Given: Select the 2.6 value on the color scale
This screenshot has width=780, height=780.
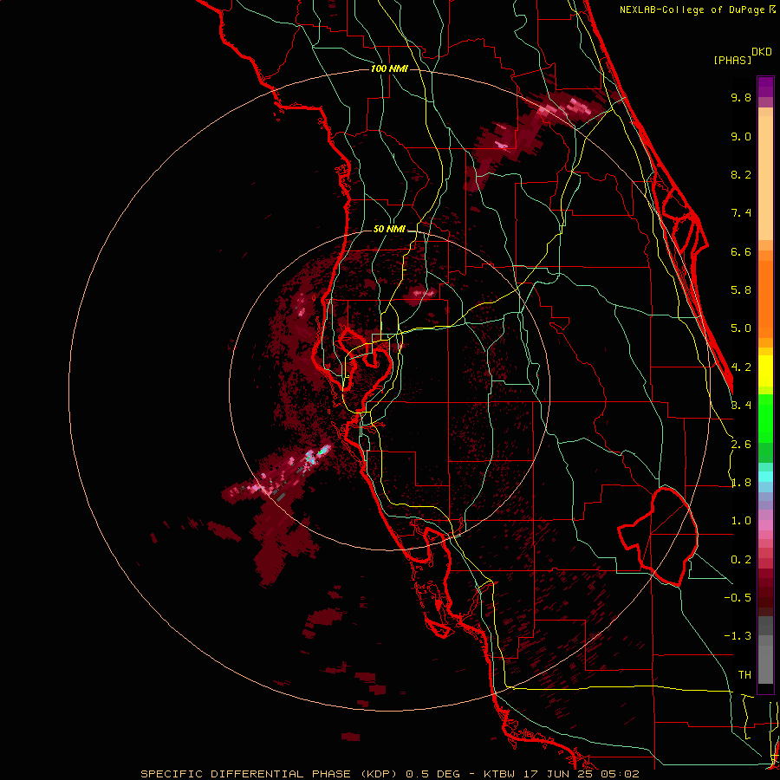Looking at the screenshot, I should click(741, 445).
